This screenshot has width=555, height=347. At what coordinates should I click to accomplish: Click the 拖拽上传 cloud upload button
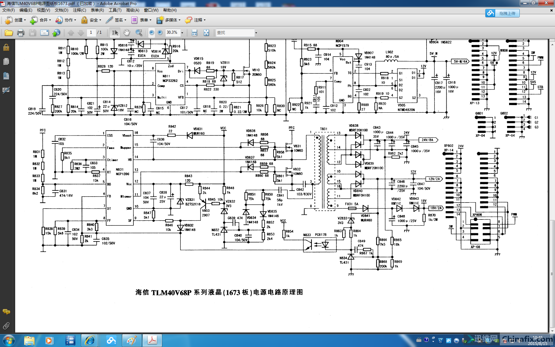(502, 13)
